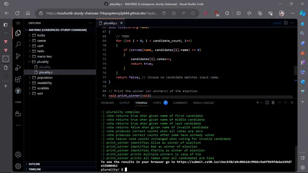Open Source Control view
Viewport: 308px width, 173px height.
click(18, 56)
